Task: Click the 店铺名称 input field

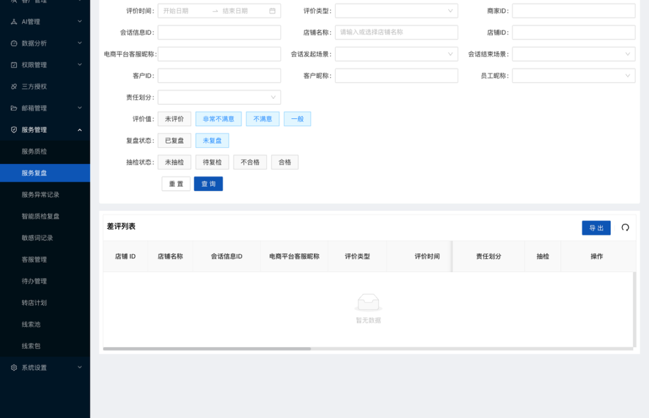Action: click(397, 32)
